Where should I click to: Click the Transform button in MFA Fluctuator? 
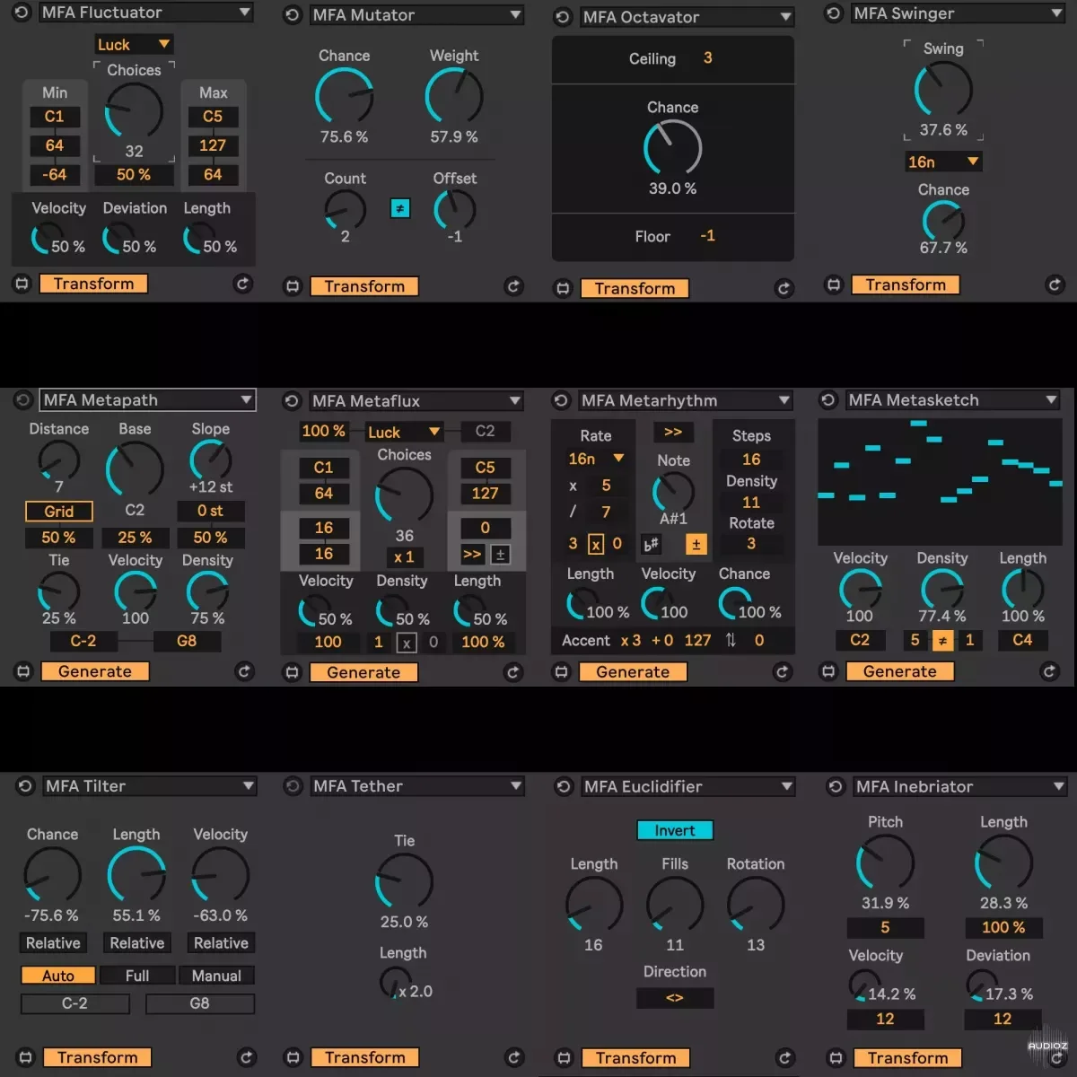point(93,284)
